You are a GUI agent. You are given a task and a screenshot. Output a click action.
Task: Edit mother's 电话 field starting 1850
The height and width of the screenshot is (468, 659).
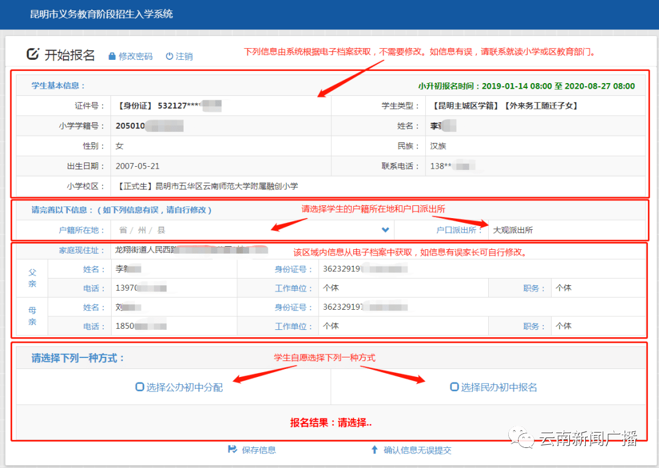coord(174,326)
